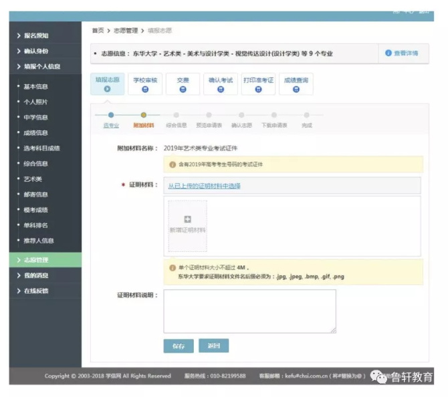
Task: Click the 预览申请表 progress step dot
Action: (x=209, y=115)
